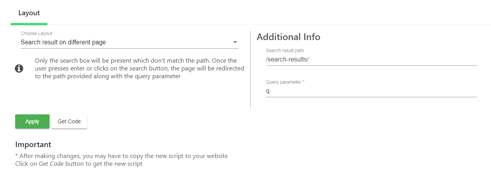491x193 pixels.
Task: Click the green indicator under Layout tab
Action: (29, 24)
